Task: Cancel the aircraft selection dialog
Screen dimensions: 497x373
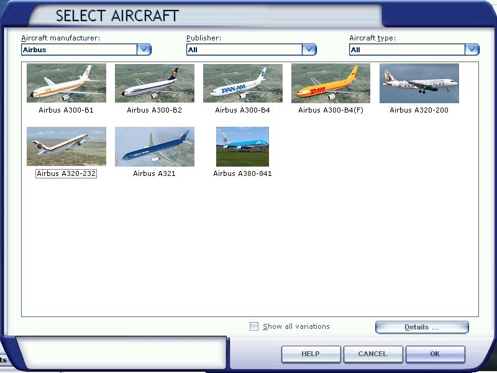Action: [x=373, y=354]
